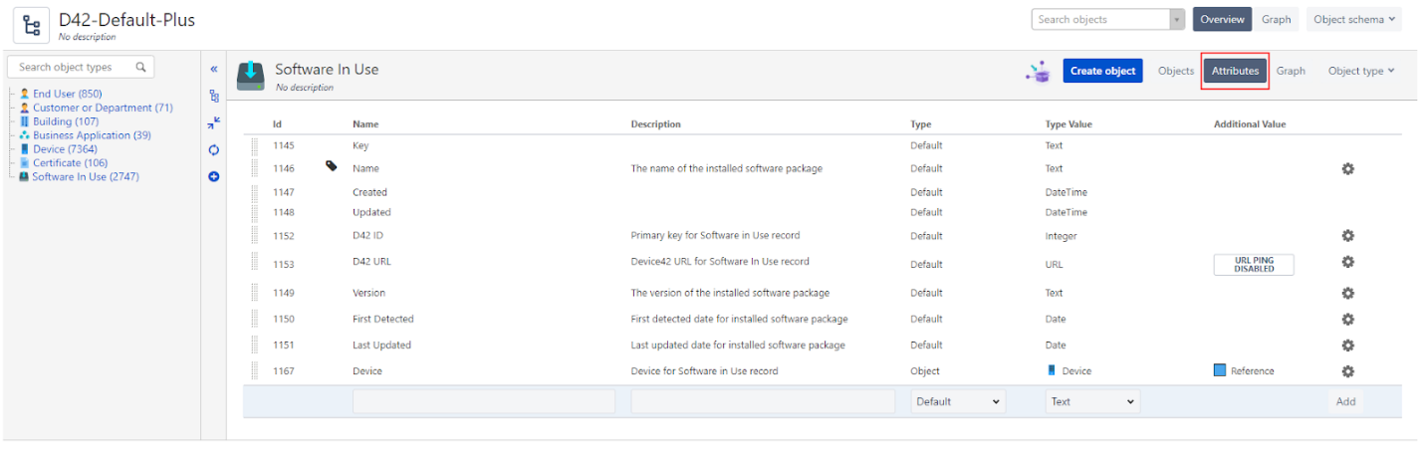Open the new attribute Type dropdown
This screenshot has height=459, width=1425.
pos(958,402)
